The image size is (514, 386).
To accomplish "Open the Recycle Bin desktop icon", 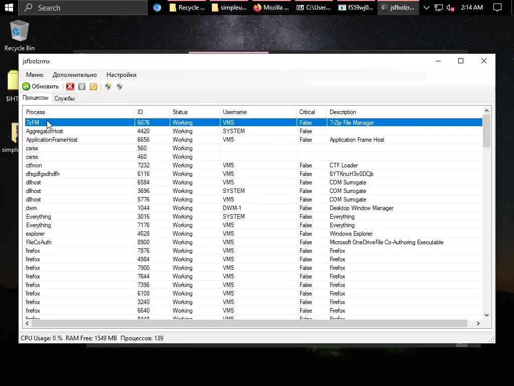I will 20,36.
